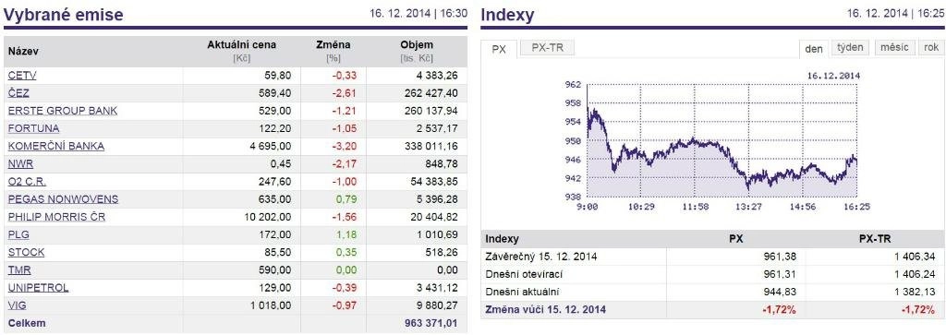Viewport: 946px width, 335px height.
Task: Show the monthly (měsíc) chart
Action: 894,48
